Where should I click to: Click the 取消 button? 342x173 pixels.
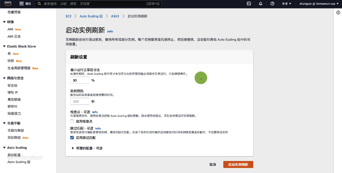coord(213,164)
